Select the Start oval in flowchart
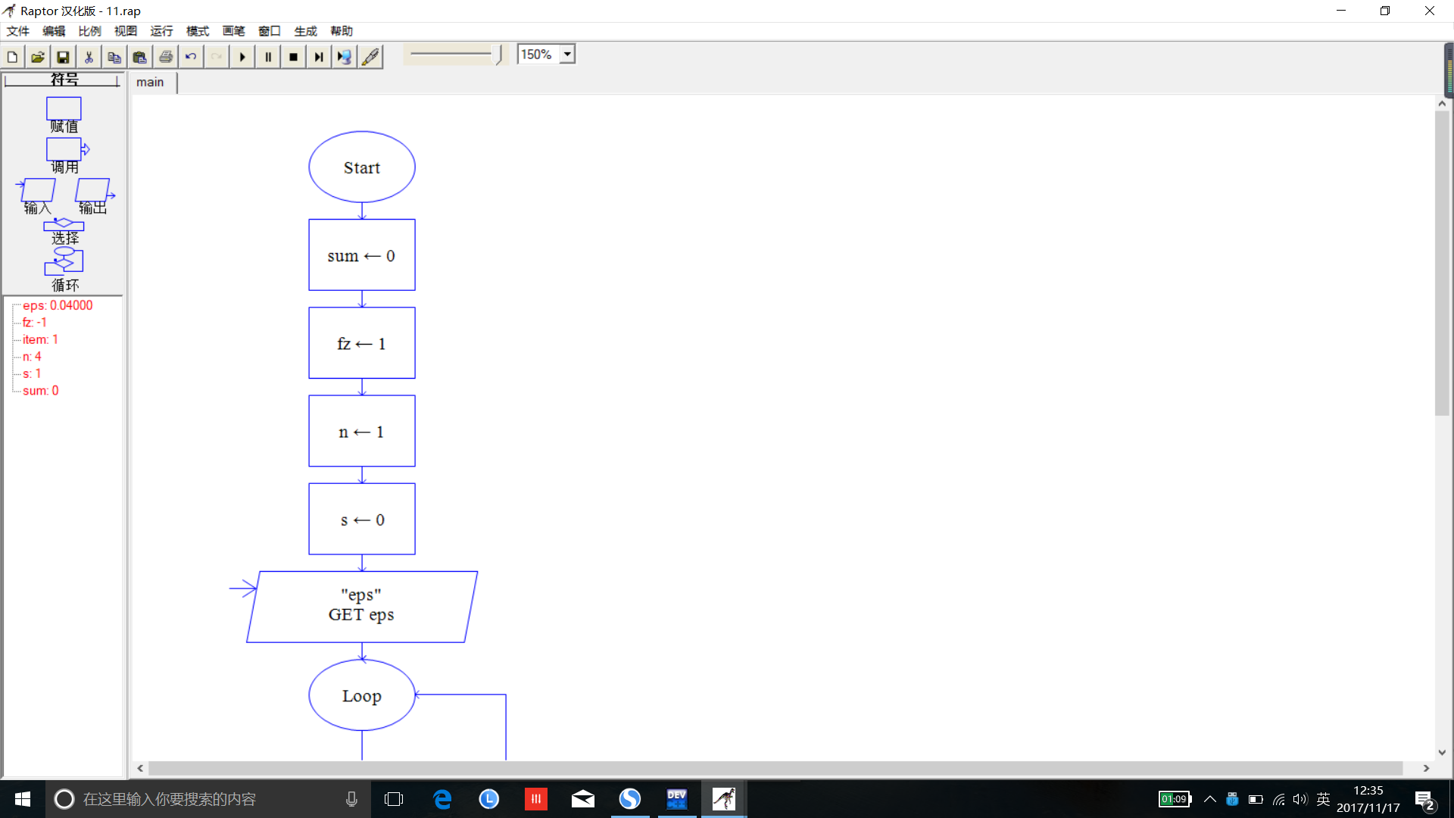This screenshot has height=818, width=1454. (362, 167)
